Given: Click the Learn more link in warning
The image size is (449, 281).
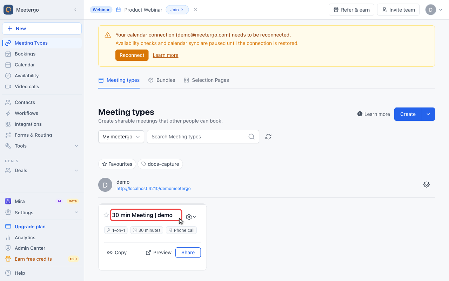Looking at the screenshot, I should click(166, 55).
